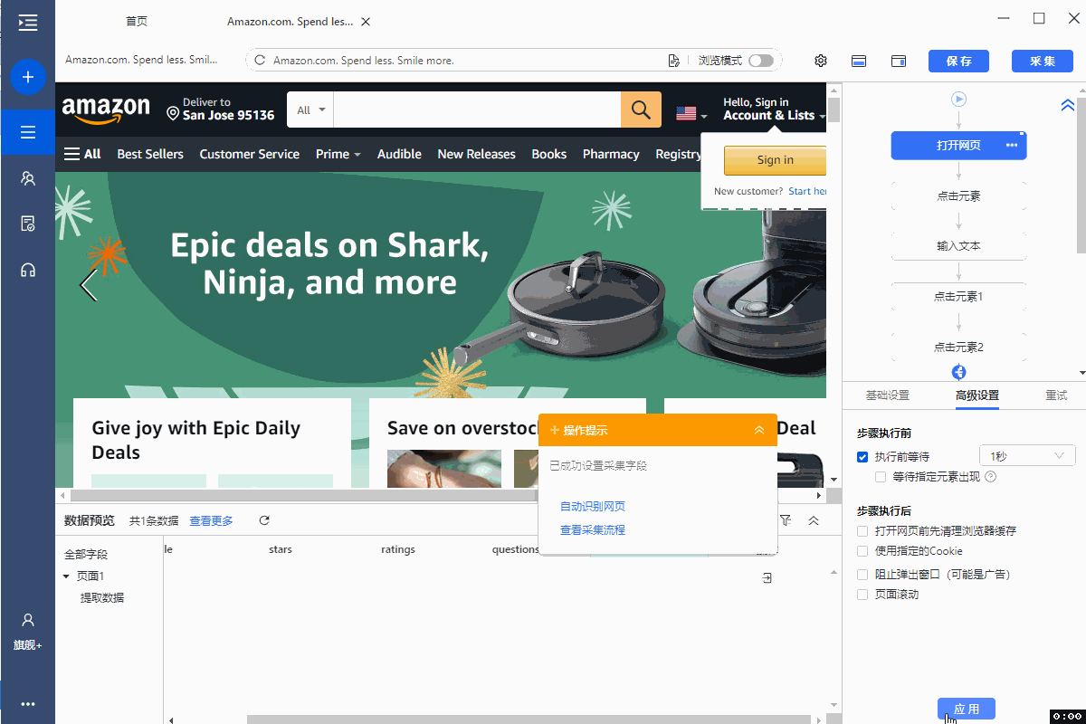The image size is (1086, 724).
Task: Click the browser view horizontal scrollbar
Action: [302, 495]
